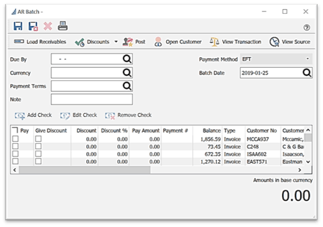The width and height of the screenshot is (323, 227).
Task: Open the Batch Date lookup magnifier
Action: click(x=307, y=73)
